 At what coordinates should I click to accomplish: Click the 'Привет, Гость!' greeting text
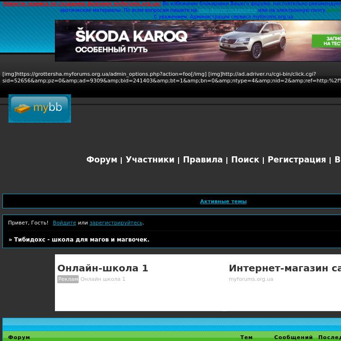point(28,223)
